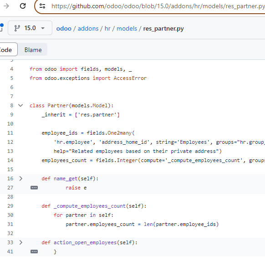Image resolution: width=265 pixels, height=257 pixels.
Task: Select line number 29 in the gutter
Action: point(10,206)
